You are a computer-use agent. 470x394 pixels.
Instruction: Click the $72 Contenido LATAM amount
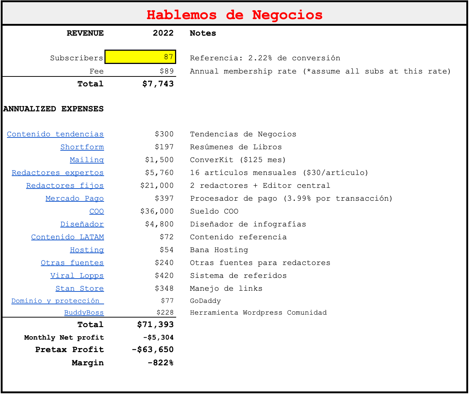tap(167, 237)
